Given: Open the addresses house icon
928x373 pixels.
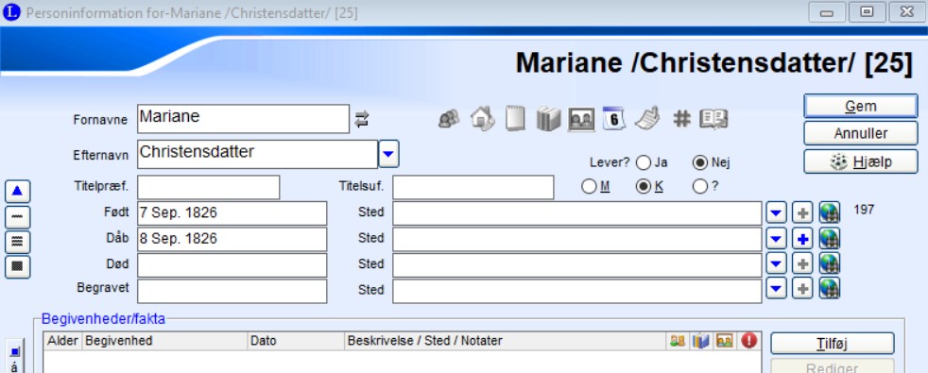Looking at the screenshot, I should pyautogui.click(x=482, y=119).
